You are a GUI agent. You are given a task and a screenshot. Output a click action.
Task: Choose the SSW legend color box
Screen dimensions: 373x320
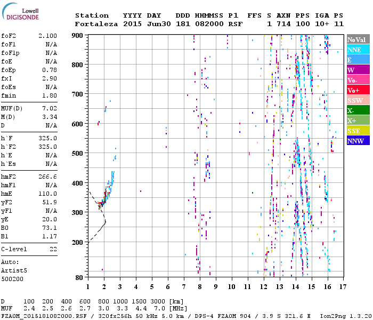click(x=356, y=100)
